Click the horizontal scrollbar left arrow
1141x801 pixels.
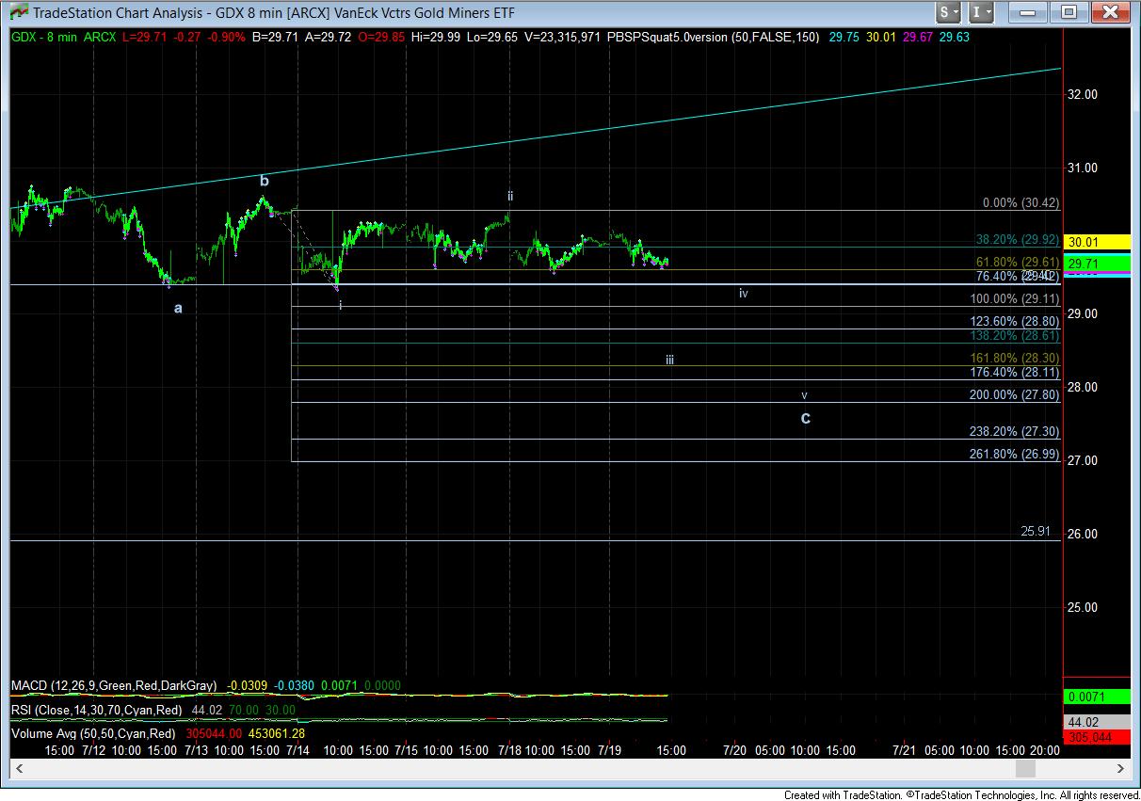pos(19,769)
